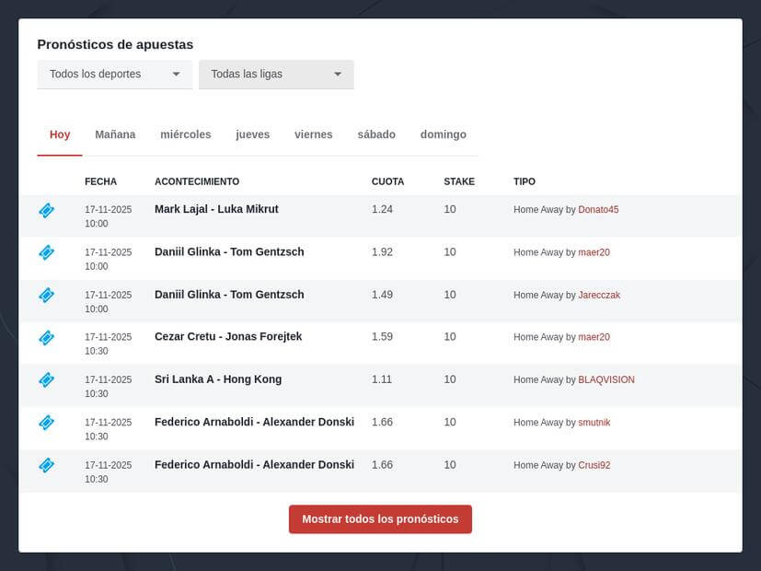Image resolution: width=761 pixels, height=571 pixels.
Task: Select the ticket icon for Daniil Glinka - Tom Gentzsch
Action: pos(46,252)
